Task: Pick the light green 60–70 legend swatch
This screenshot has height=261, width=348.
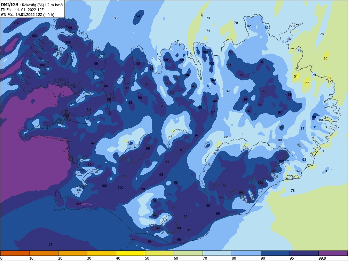Action: [x=188, y=253]
